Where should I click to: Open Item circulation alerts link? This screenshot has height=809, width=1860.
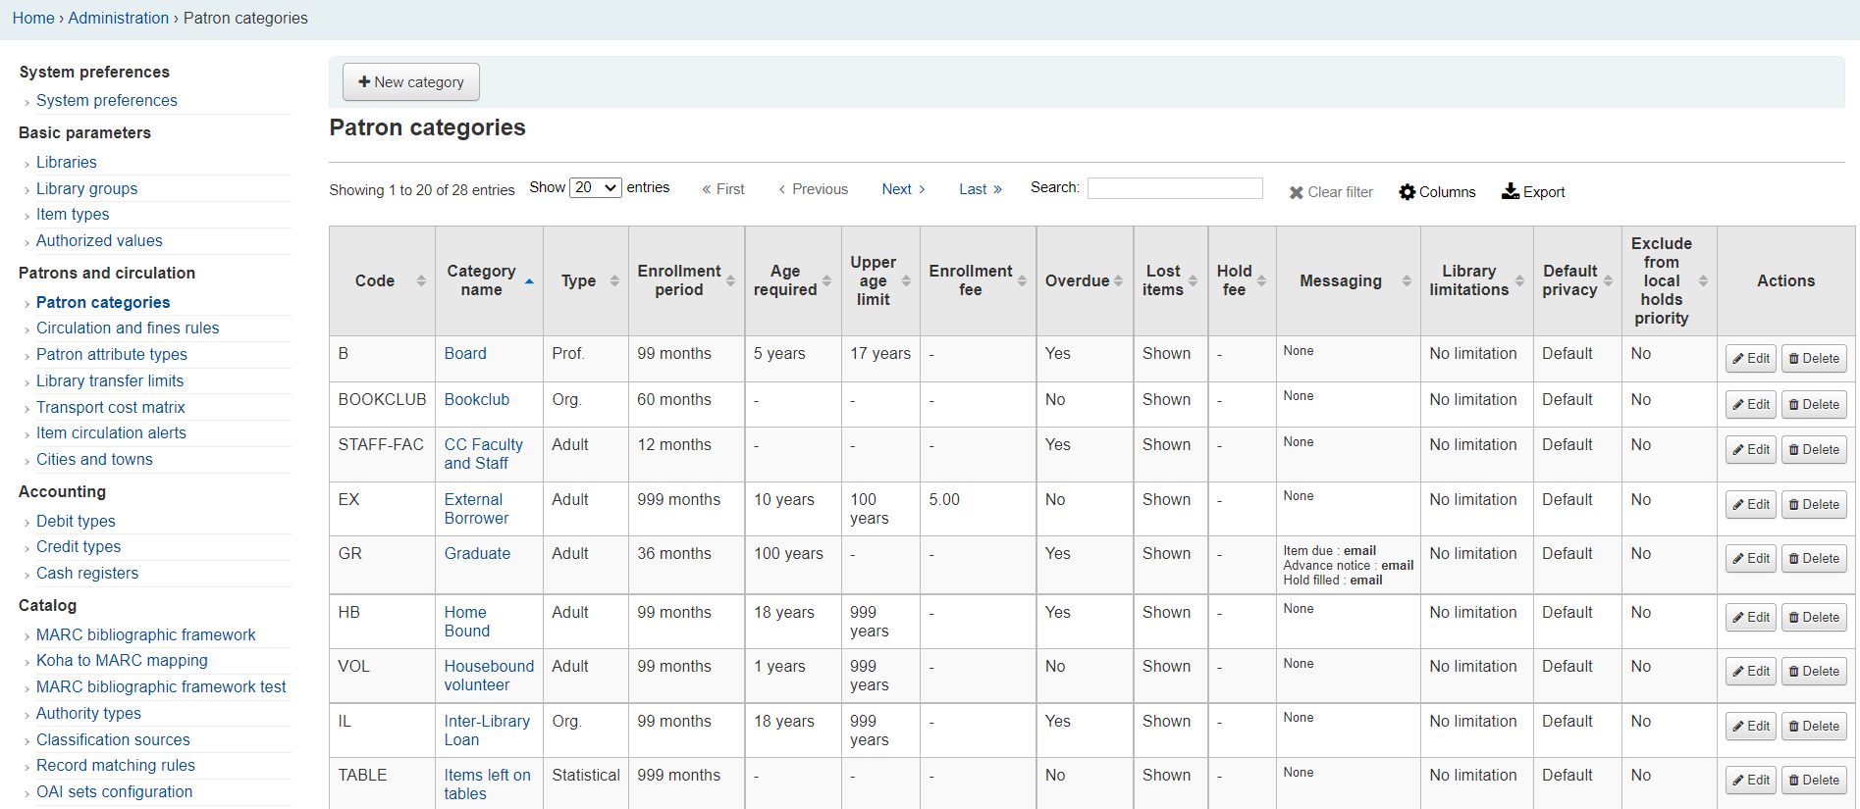111,432
